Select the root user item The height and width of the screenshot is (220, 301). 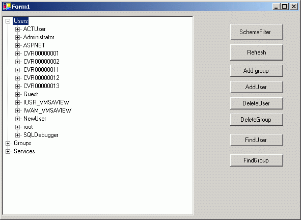tap(28, 127)
